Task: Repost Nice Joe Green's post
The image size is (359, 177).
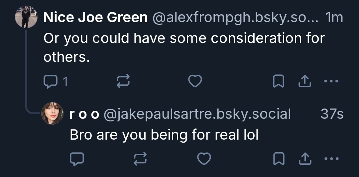Action: click(x=123, y=81)
